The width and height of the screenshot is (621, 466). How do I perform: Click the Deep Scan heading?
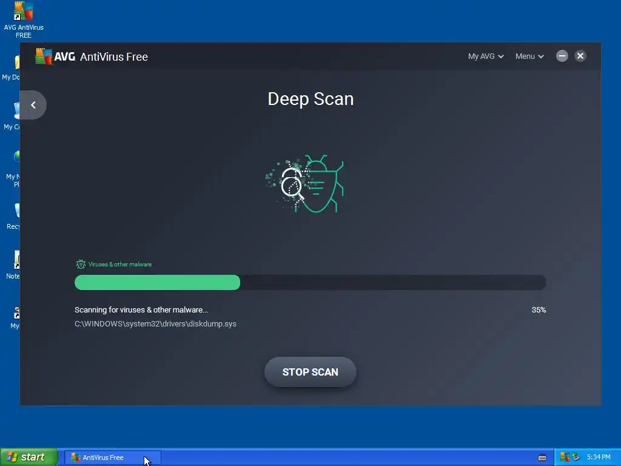tap(310, 99)
